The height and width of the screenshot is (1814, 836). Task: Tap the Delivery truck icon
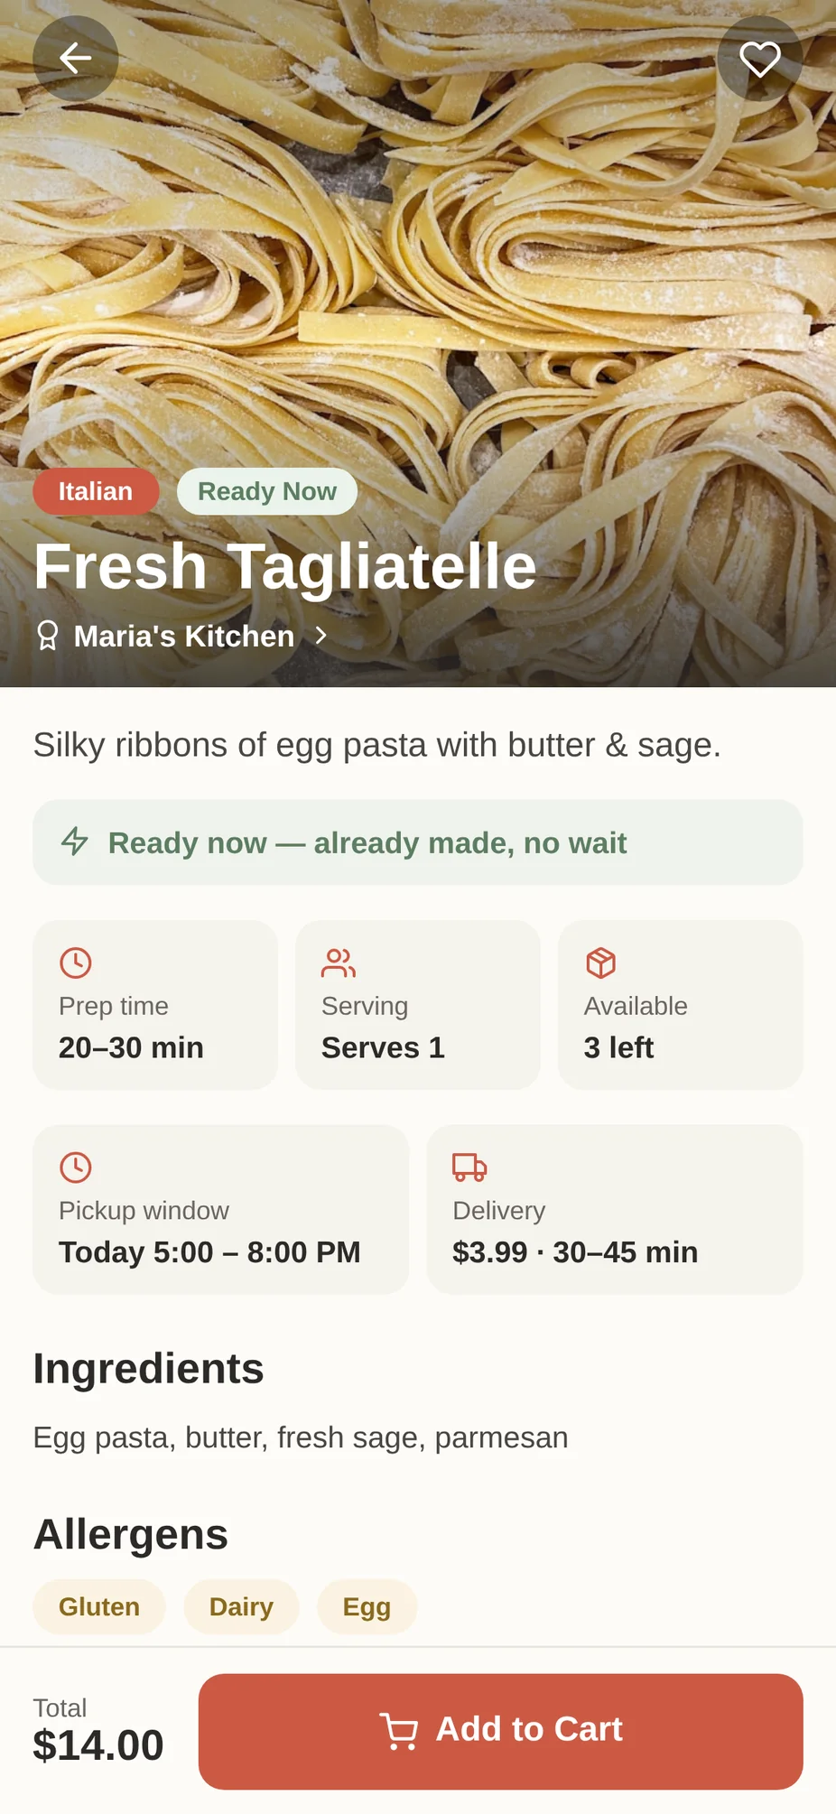[469, 1167]
